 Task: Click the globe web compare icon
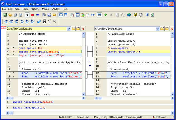tap(129, 15)
